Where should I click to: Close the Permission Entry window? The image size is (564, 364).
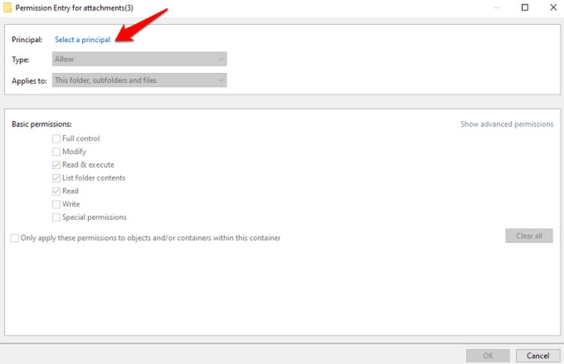[553, 8]
